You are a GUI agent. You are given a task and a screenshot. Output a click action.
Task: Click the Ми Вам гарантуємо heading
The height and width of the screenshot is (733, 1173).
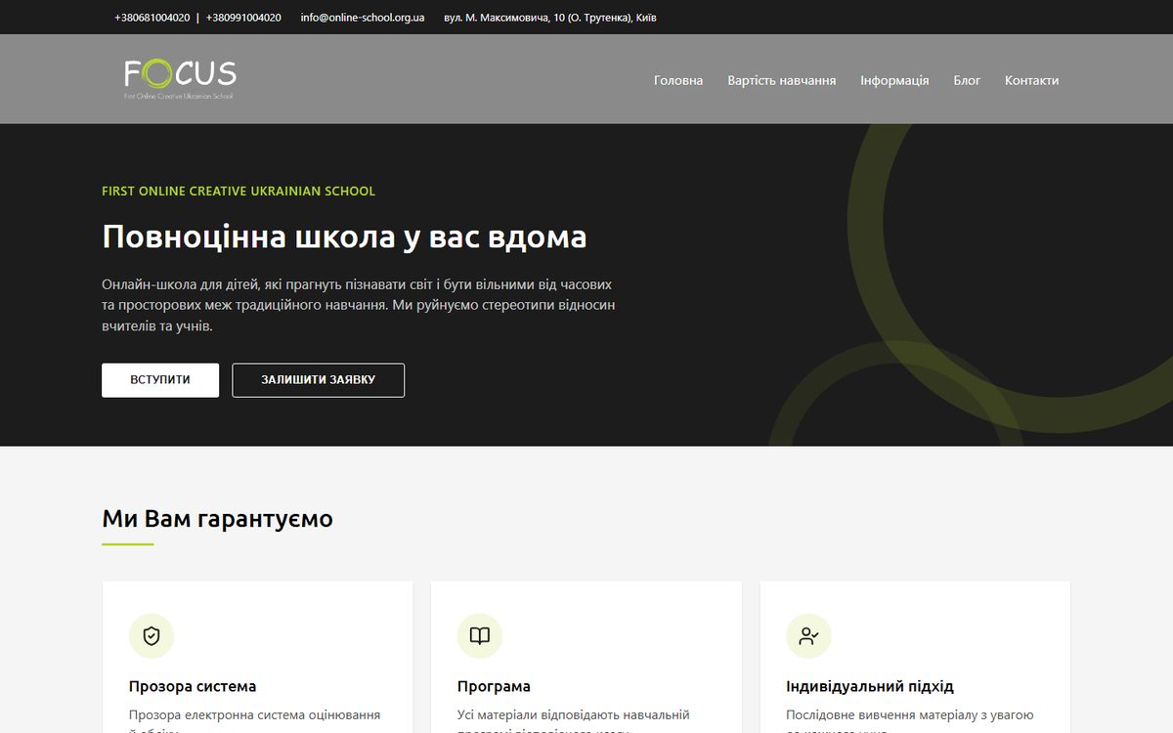(x=217, y=519)
